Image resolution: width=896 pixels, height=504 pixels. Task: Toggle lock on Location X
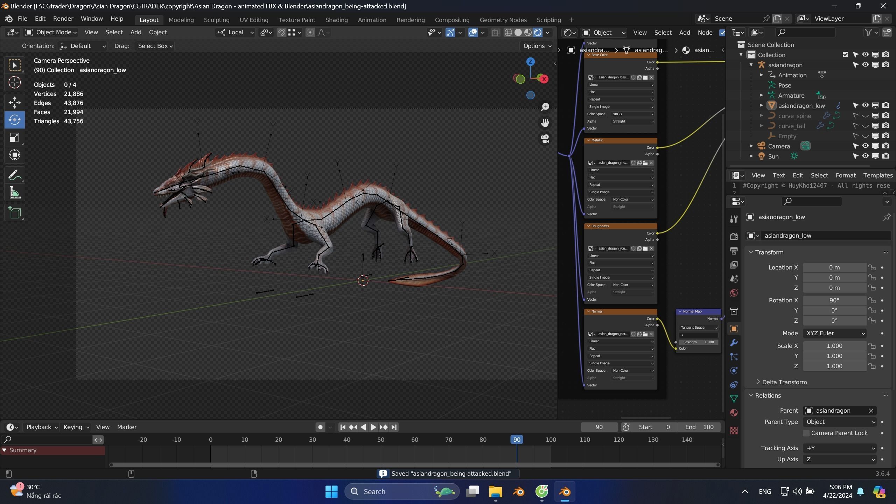(872, 268)
